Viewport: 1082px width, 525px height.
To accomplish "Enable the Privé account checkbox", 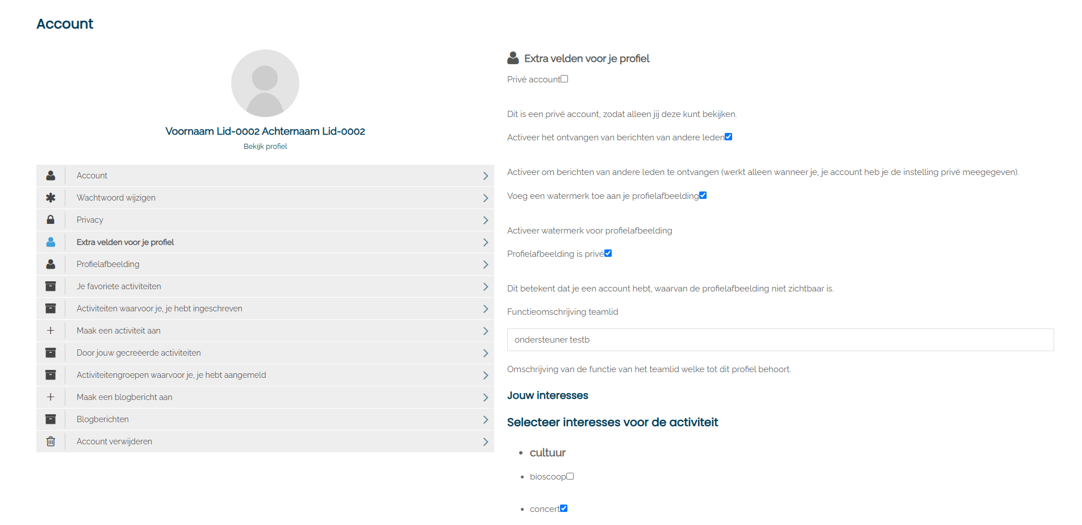I will coord(565,79).
